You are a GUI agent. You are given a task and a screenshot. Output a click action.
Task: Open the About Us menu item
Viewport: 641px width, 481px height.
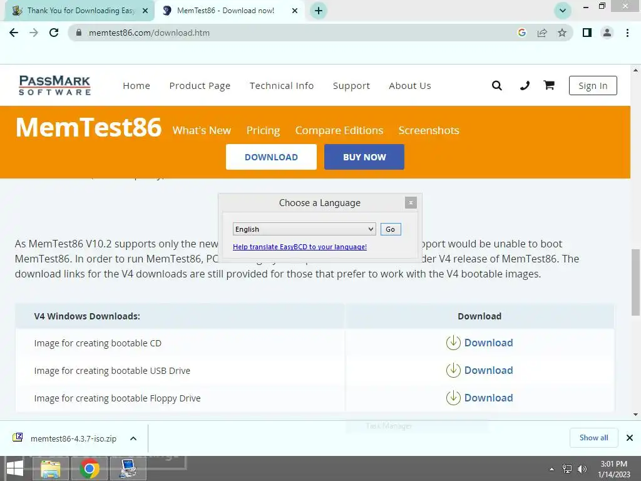tap(410, 86)
